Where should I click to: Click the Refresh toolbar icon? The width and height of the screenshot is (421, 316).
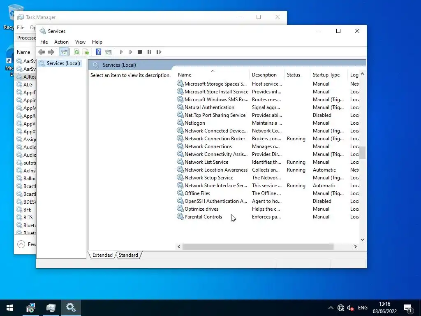(76, 52)
